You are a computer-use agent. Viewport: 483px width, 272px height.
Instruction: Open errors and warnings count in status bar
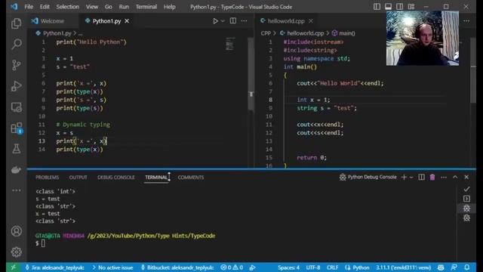coord(232,267)
